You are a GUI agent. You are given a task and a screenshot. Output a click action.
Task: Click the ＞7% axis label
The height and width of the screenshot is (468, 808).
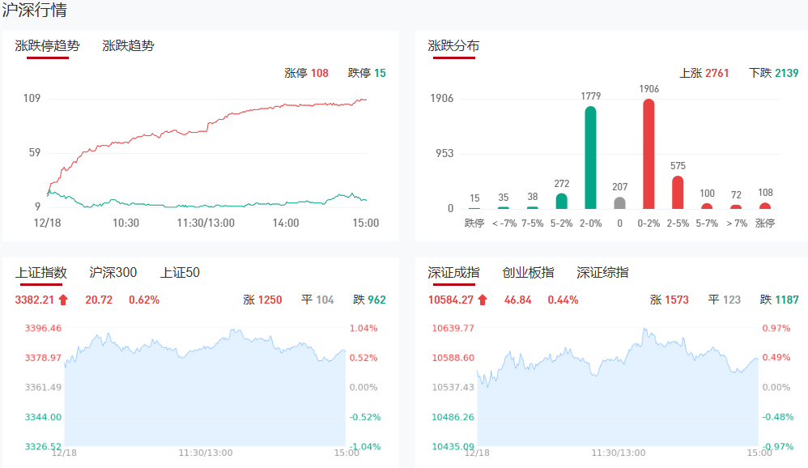pyautogui.click(x=737, y=223)
